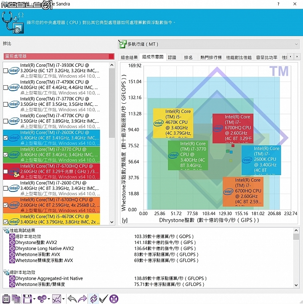Click the refresh arrows icon

point(93,299)
